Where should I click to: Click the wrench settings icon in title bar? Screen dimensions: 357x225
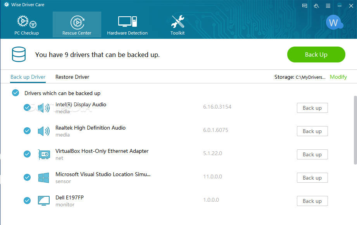click(x=316, y=6)
